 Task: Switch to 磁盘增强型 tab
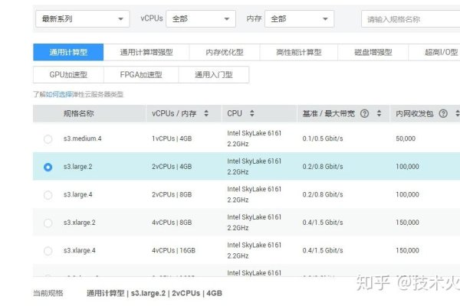[373, 52]
